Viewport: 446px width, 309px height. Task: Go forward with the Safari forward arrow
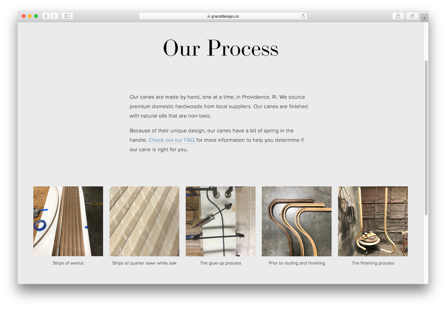click(x=54, y=16)
